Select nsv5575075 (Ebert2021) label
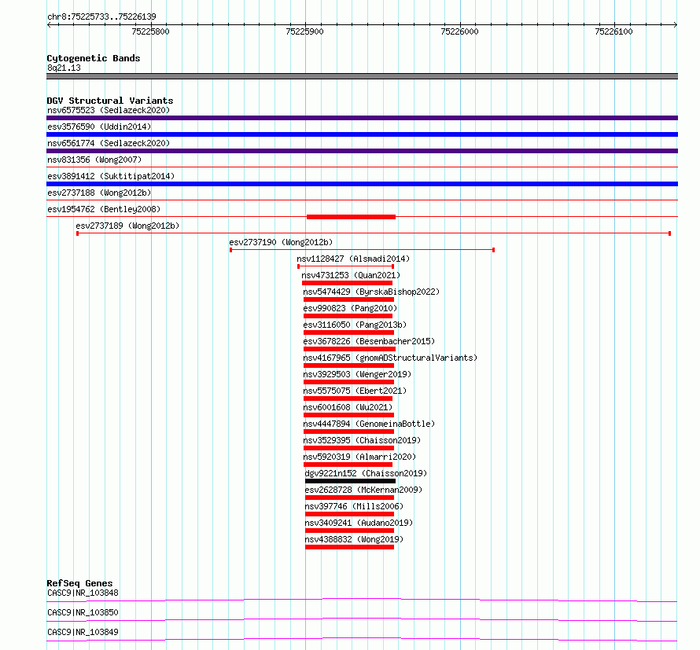This screenshot has height=650, width=700. tap(355, 391)
